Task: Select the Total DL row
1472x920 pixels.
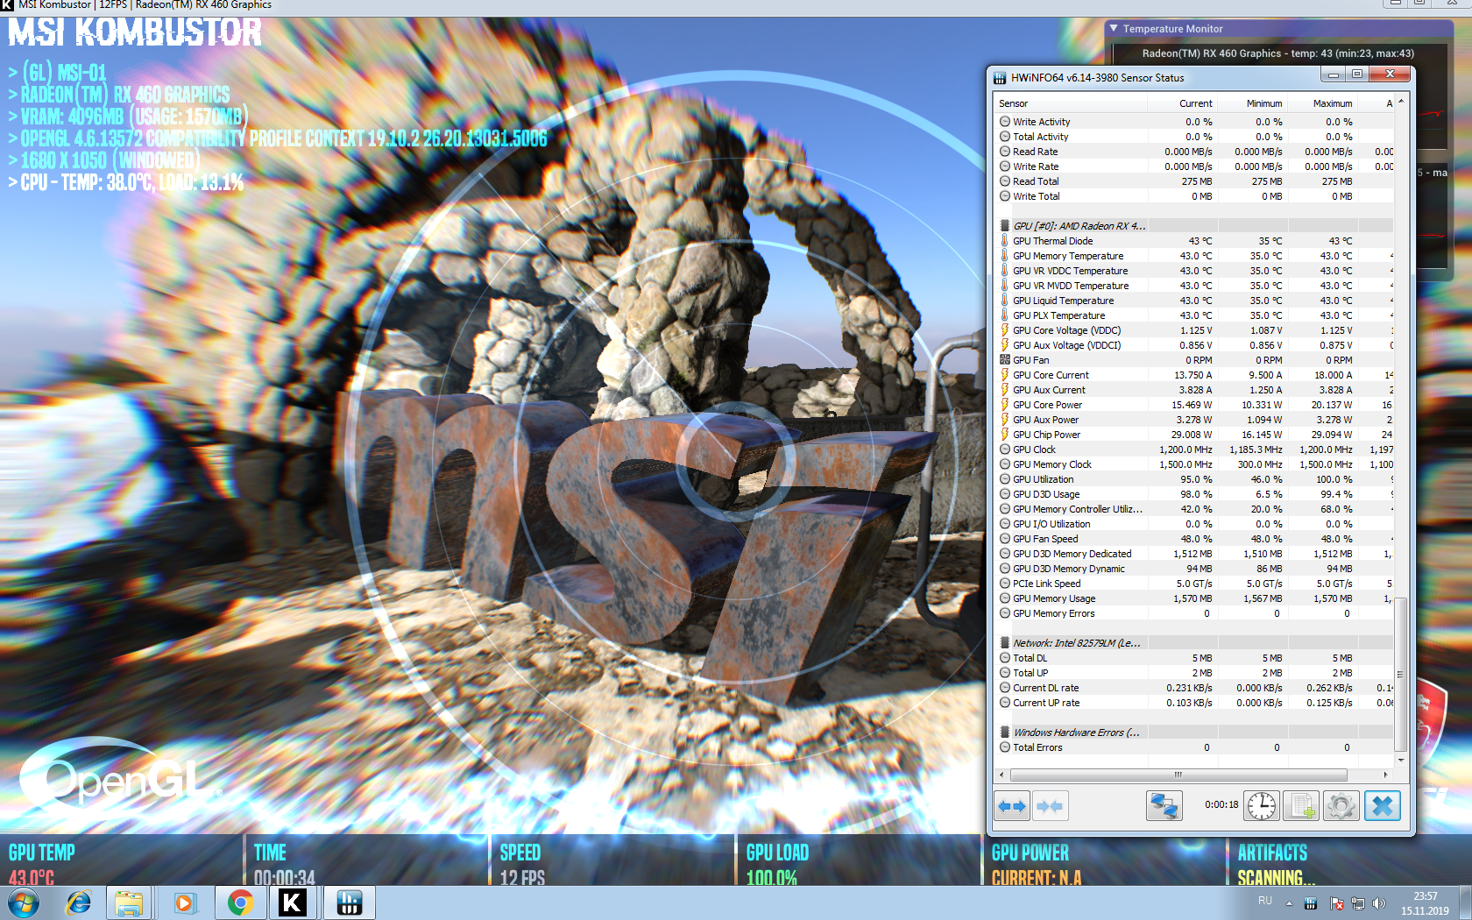Action: (1195, 658)
